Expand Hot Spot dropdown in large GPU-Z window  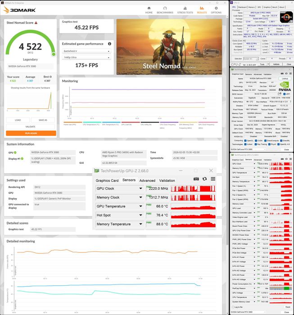140,215
